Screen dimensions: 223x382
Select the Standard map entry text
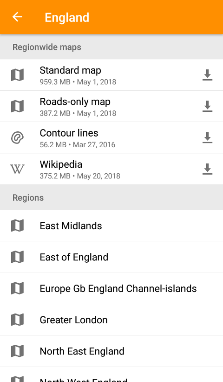click(71, 70)
